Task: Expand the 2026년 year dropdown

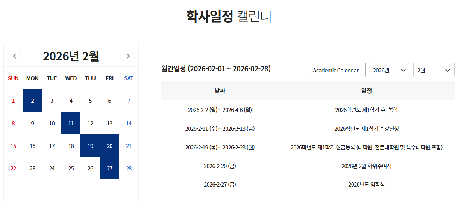Action: (x=389, y=70)
